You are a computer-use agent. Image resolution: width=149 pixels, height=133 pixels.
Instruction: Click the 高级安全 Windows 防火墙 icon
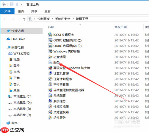pyautogui.click(x=50, y=68)
